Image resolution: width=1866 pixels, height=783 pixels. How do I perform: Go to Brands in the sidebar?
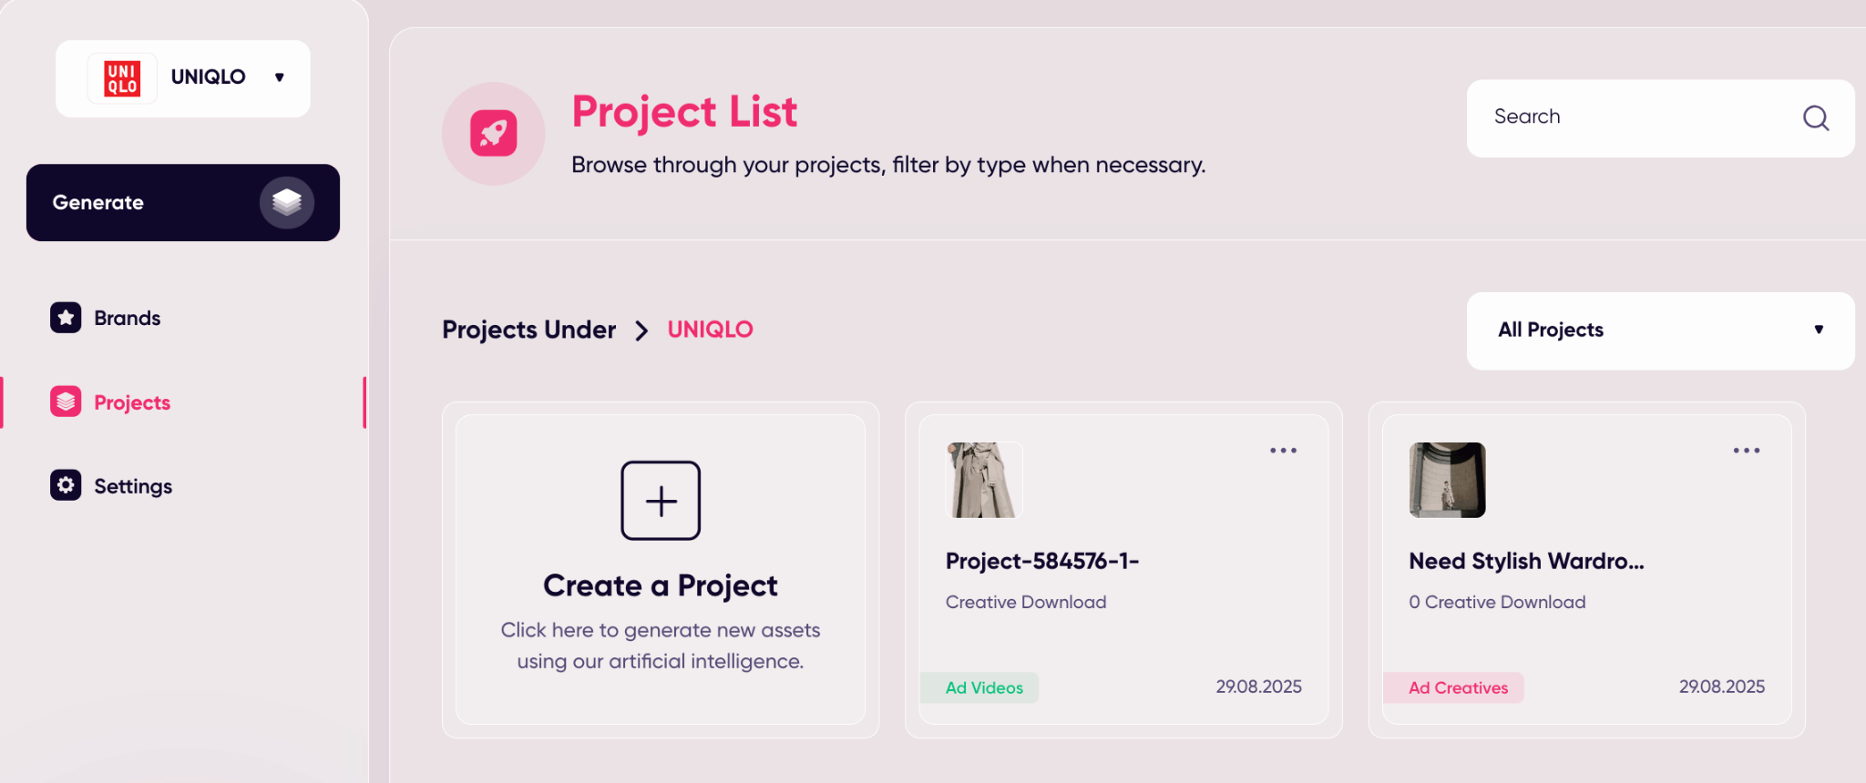pyautogui.click(x=128, y=318)
